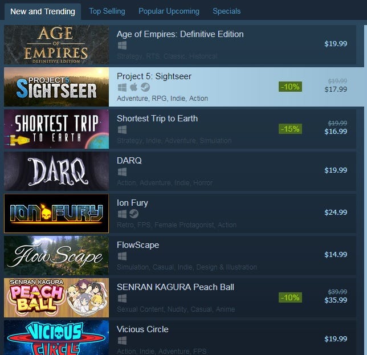Click the Steam icon under Ion Fury

point(134,214)
